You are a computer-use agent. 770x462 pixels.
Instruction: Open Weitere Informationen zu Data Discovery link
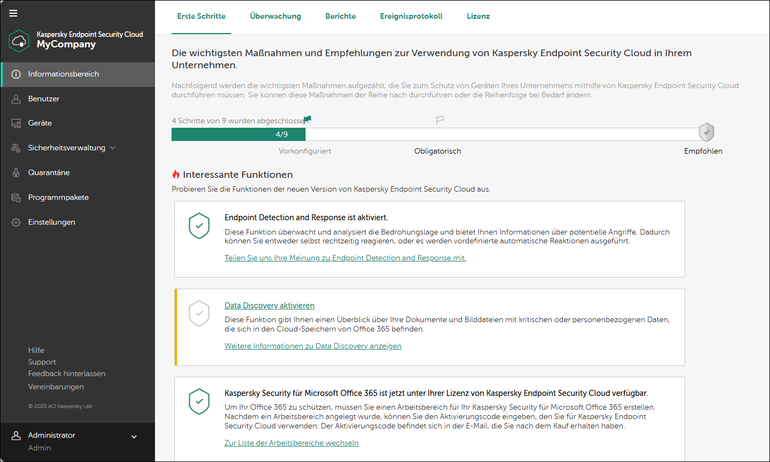coord(313,346)
